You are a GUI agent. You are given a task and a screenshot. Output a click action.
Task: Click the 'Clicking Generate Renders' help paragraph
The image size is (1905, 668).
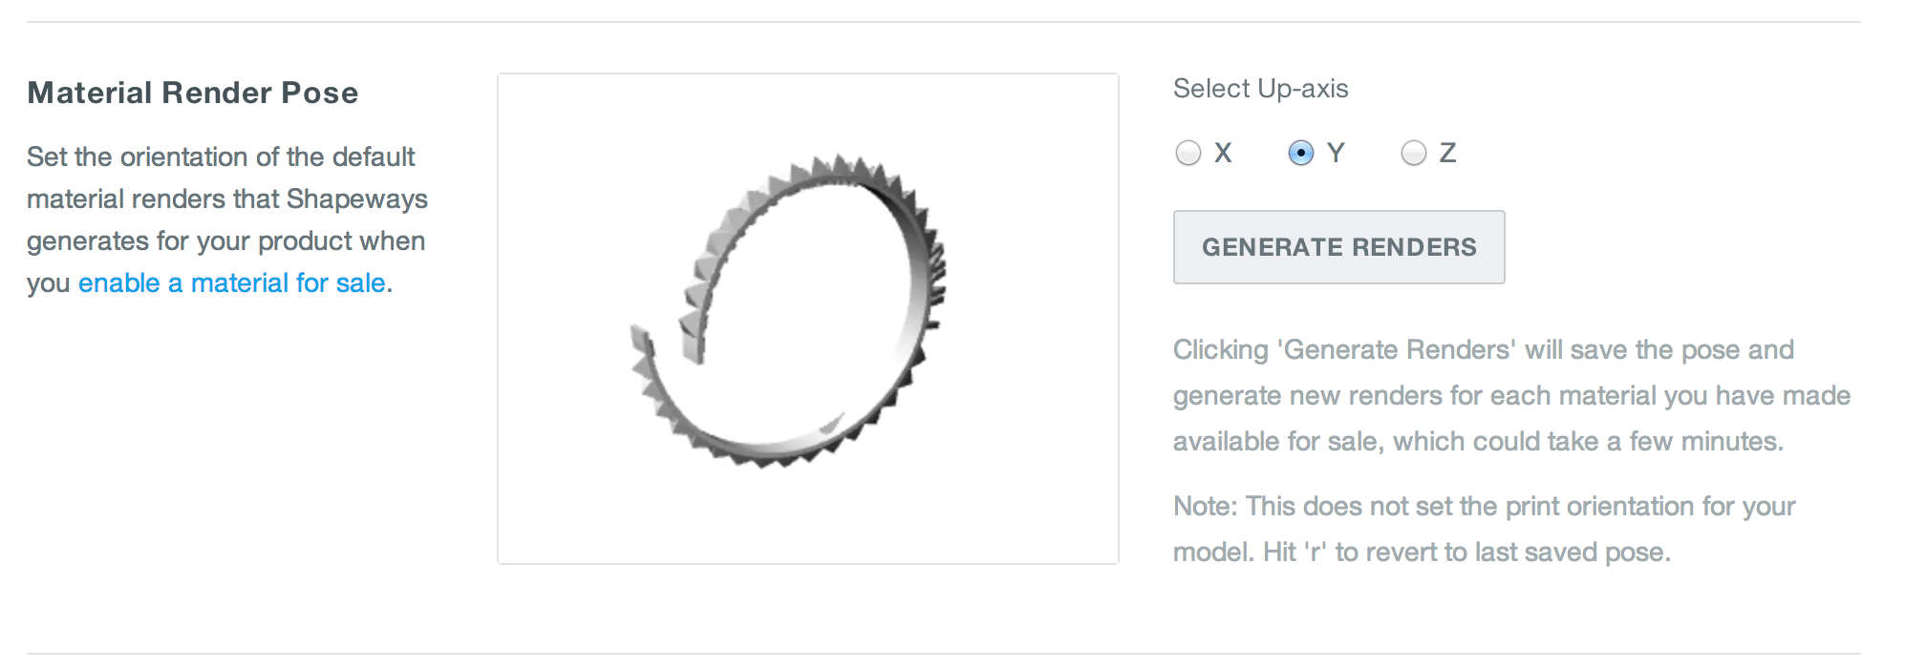point(1511,395)
